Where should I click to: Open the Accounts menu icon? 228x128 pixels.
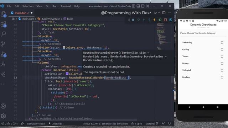click(x=3, y=106)
